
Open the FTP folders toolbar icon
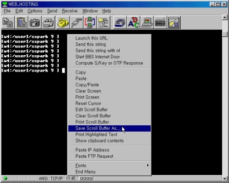(103, 22)
